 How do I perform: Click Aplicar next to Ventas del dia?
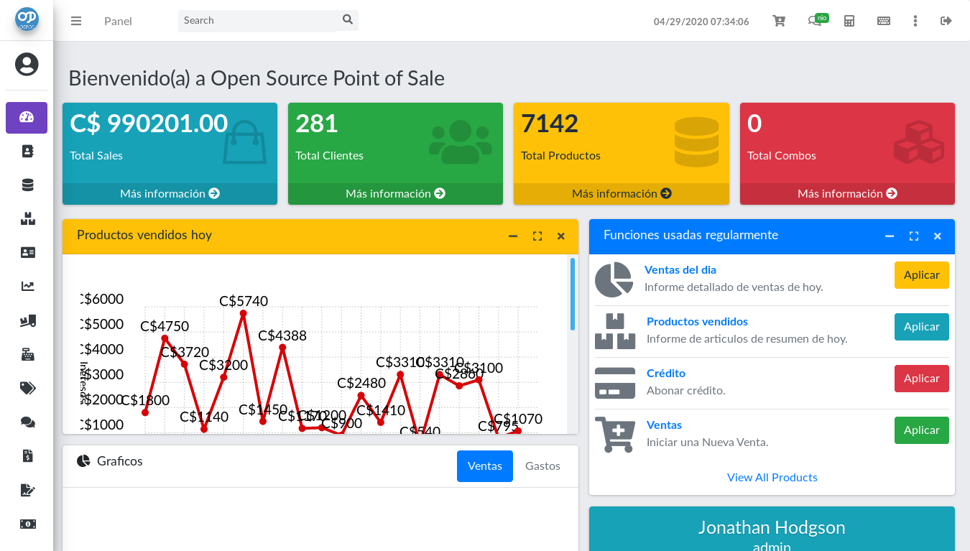[x=921, y=274]
